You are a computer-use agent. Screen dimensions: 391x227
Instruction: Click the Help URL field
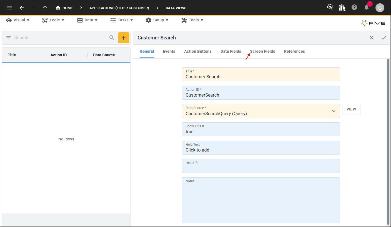coord(261,166)
